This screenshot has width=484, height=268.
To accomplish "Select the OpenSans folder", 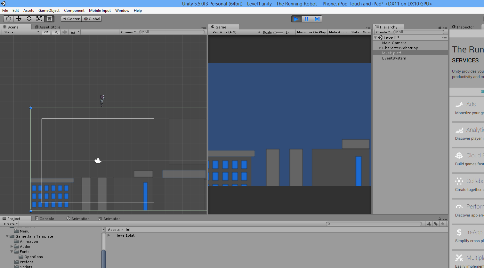I will (x=33, y=257).
